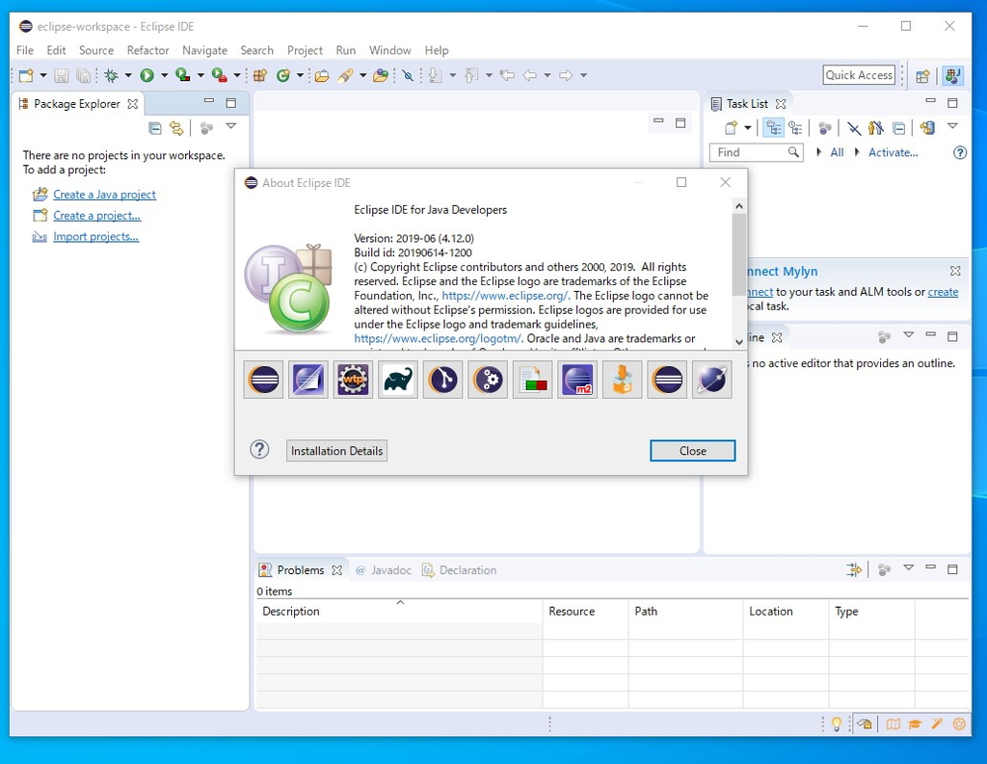
Task: Open the m2e Maven plugin details icon
Action: (576, 380)
